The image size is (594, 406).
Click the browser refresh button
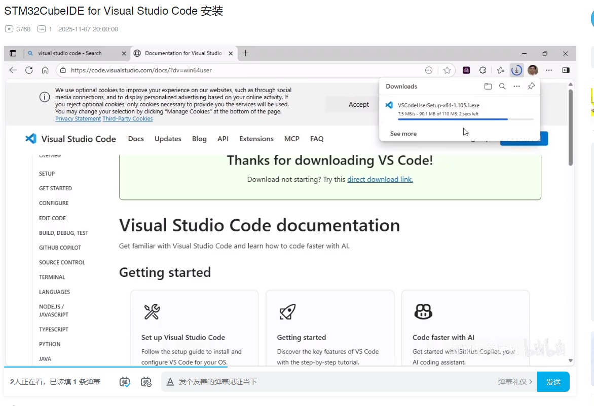(29, 70)
